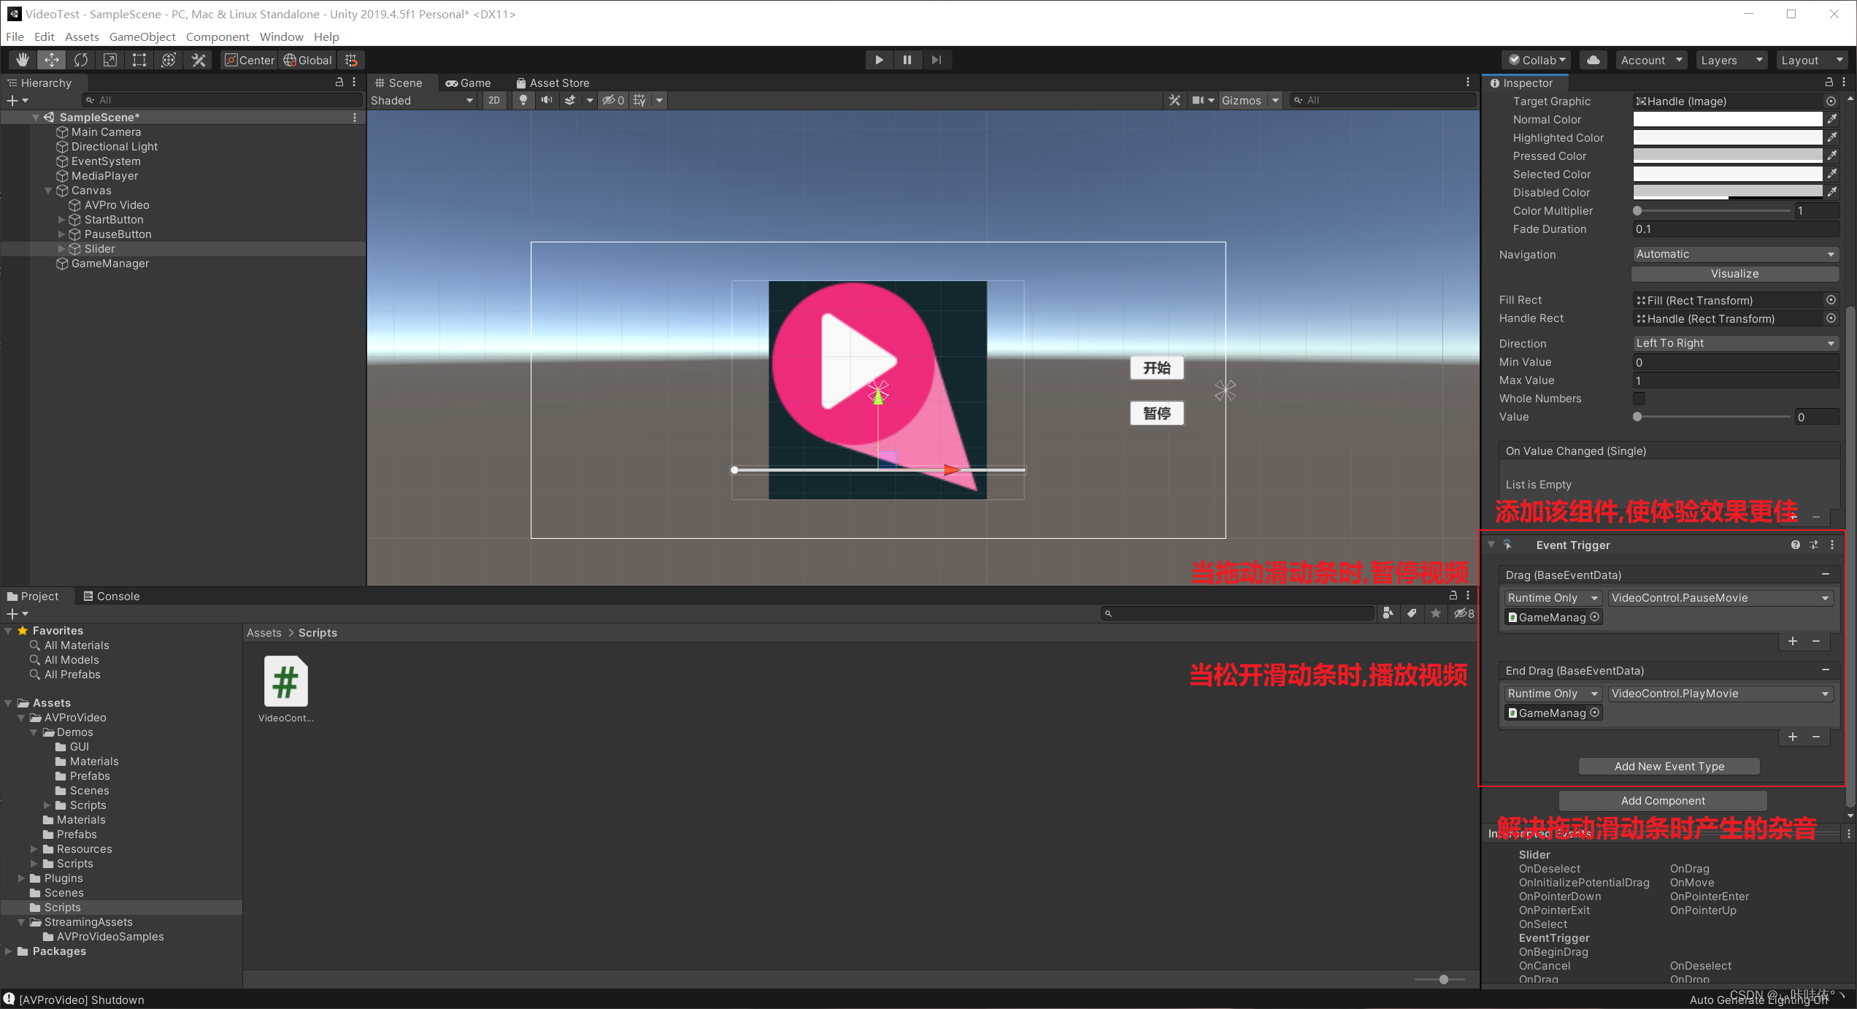Select the Transform tool
The image size is (1857, 1009).
coord(169,60)
